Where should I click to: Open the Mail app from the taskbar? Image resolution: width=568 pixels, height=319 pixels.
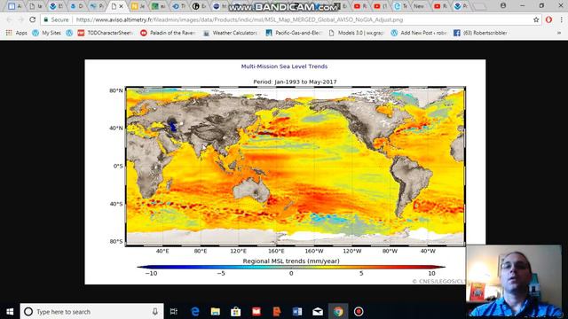(x=318, y=311)
